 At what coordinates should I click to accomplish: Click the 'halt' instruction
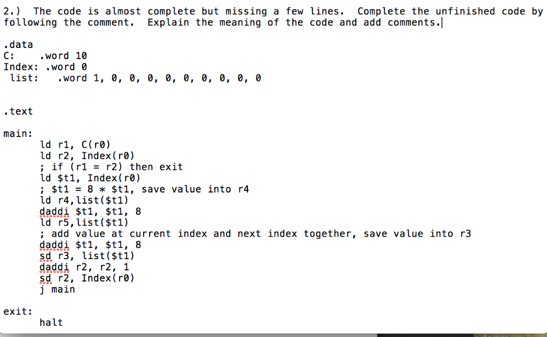[x=51, y=323]
